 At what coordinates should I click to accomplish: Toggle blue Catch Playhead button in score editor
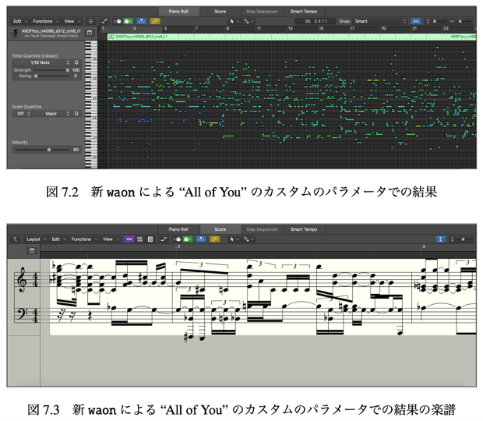pos(201,239)
